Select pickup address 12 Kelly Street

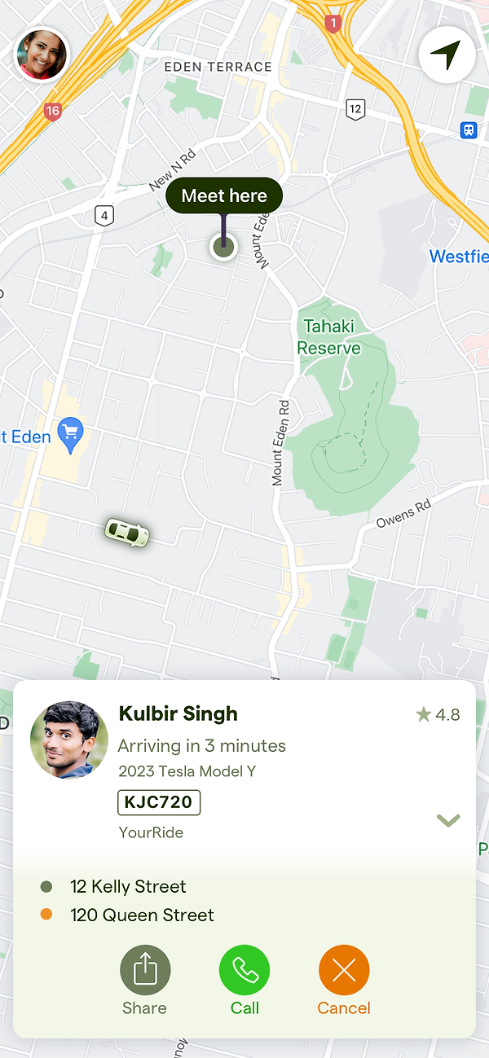[128, 886]
